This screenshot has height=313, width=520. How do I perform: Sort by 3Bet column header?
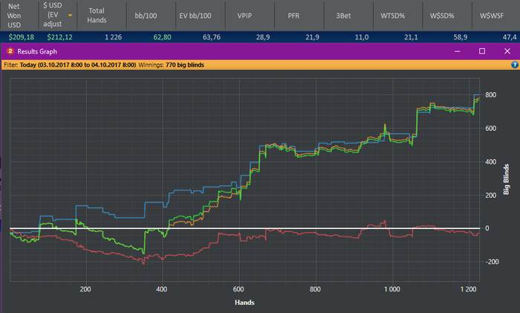[348, 16]
